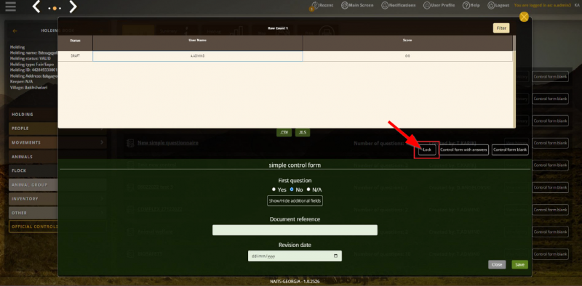Select the N/A radio button
The height and width of the screenshot is (286, 582).
click(x=308, y=189)
